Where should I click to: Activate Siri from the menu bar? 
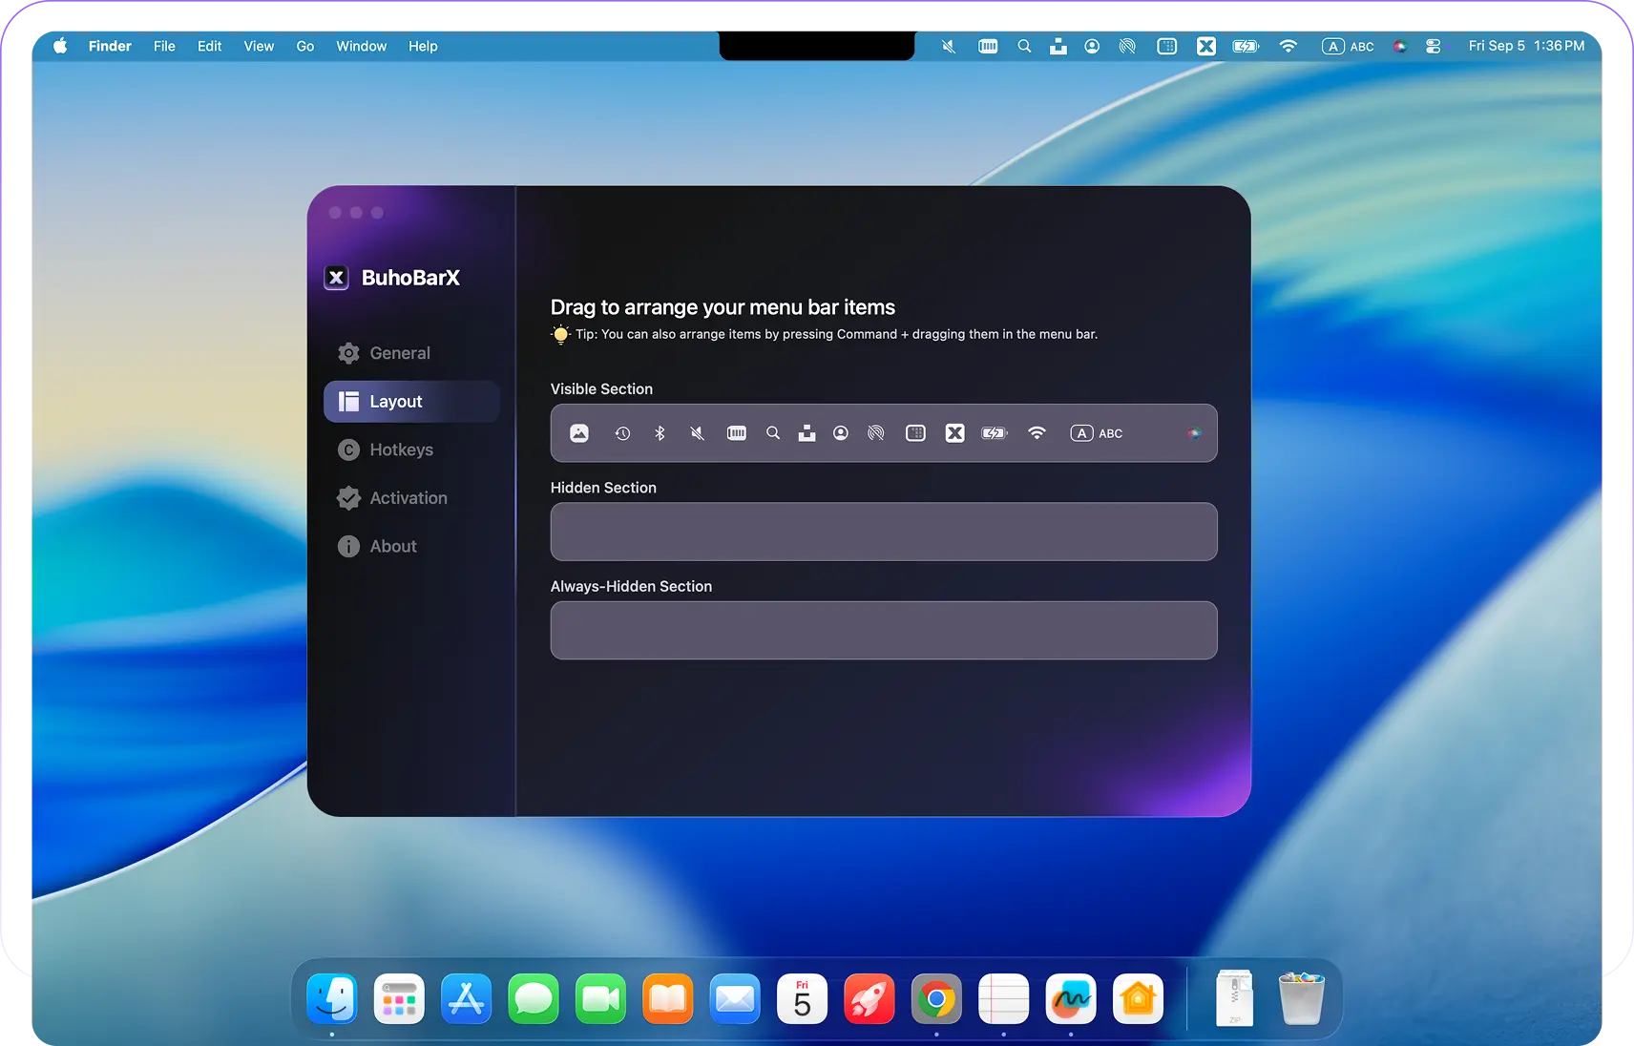tap(1399, 46)
